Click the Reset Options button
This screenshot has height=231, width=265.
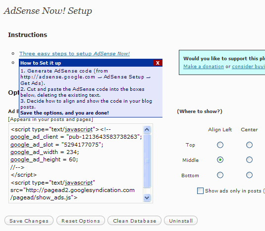81,221
